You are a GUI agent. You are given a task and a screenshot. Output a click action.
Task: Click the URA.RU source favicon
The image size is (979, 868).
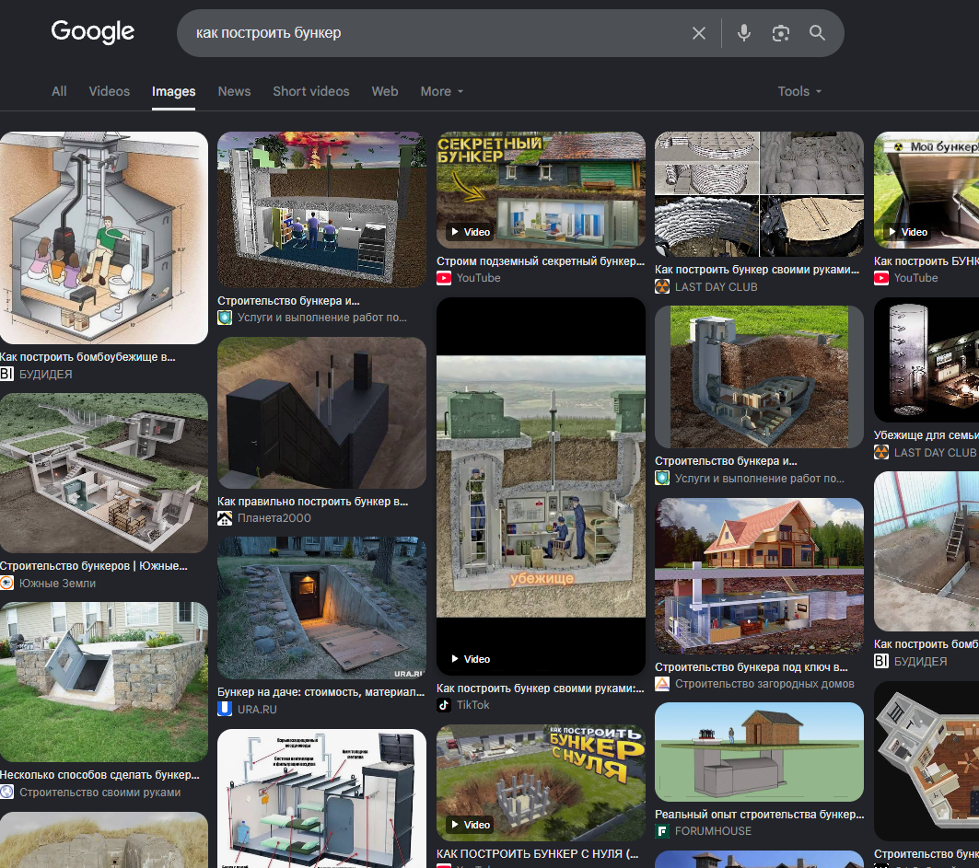click(x=225, y=709)
